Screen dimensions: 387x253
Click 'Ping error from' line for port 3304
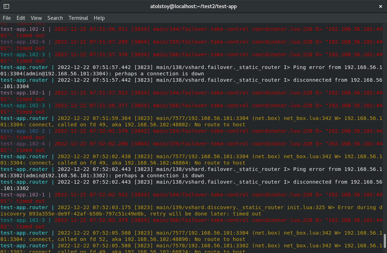(x=191, y=70)
